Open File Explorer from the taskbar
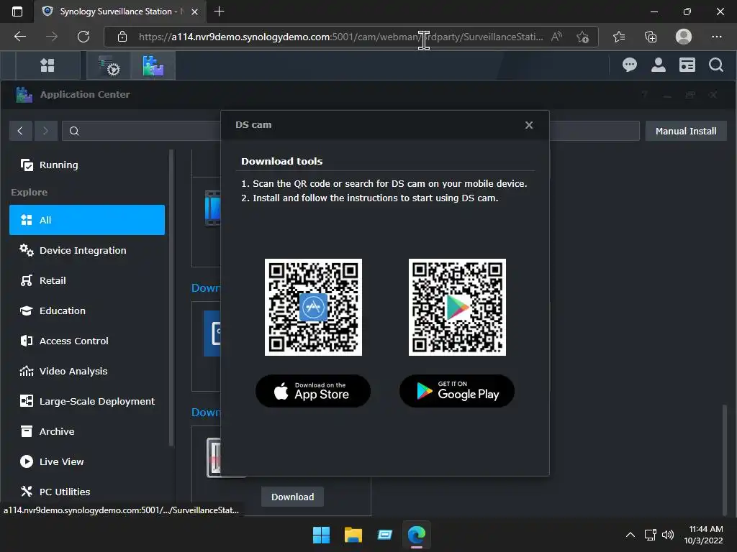The height and width of the screenshot is (552, 737). pos(353,535)
